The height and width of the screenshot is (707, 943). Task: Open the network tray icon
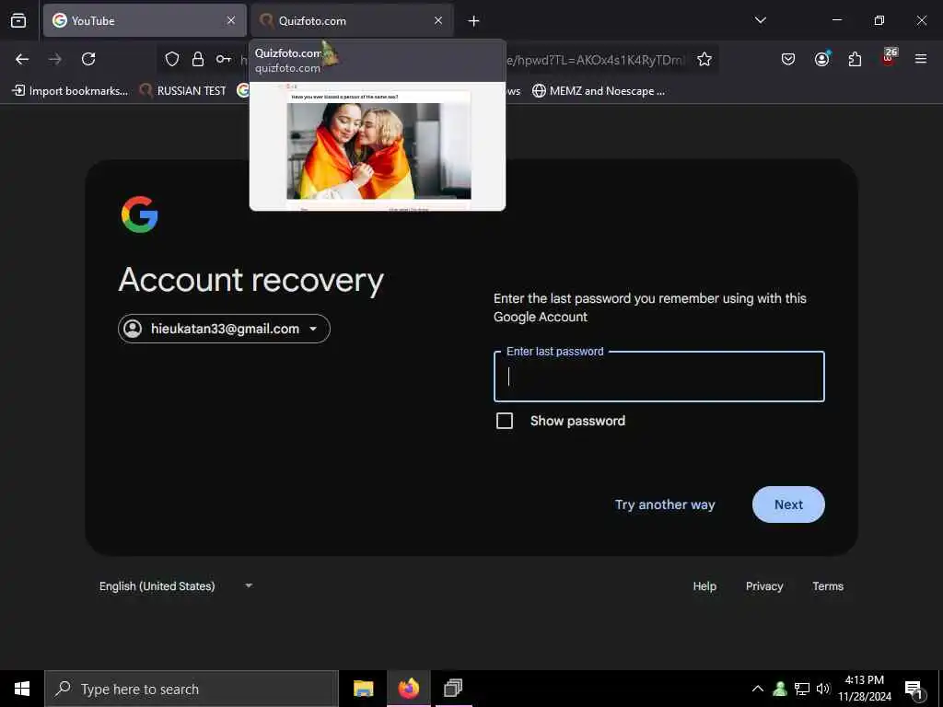[x=802, y=689]
